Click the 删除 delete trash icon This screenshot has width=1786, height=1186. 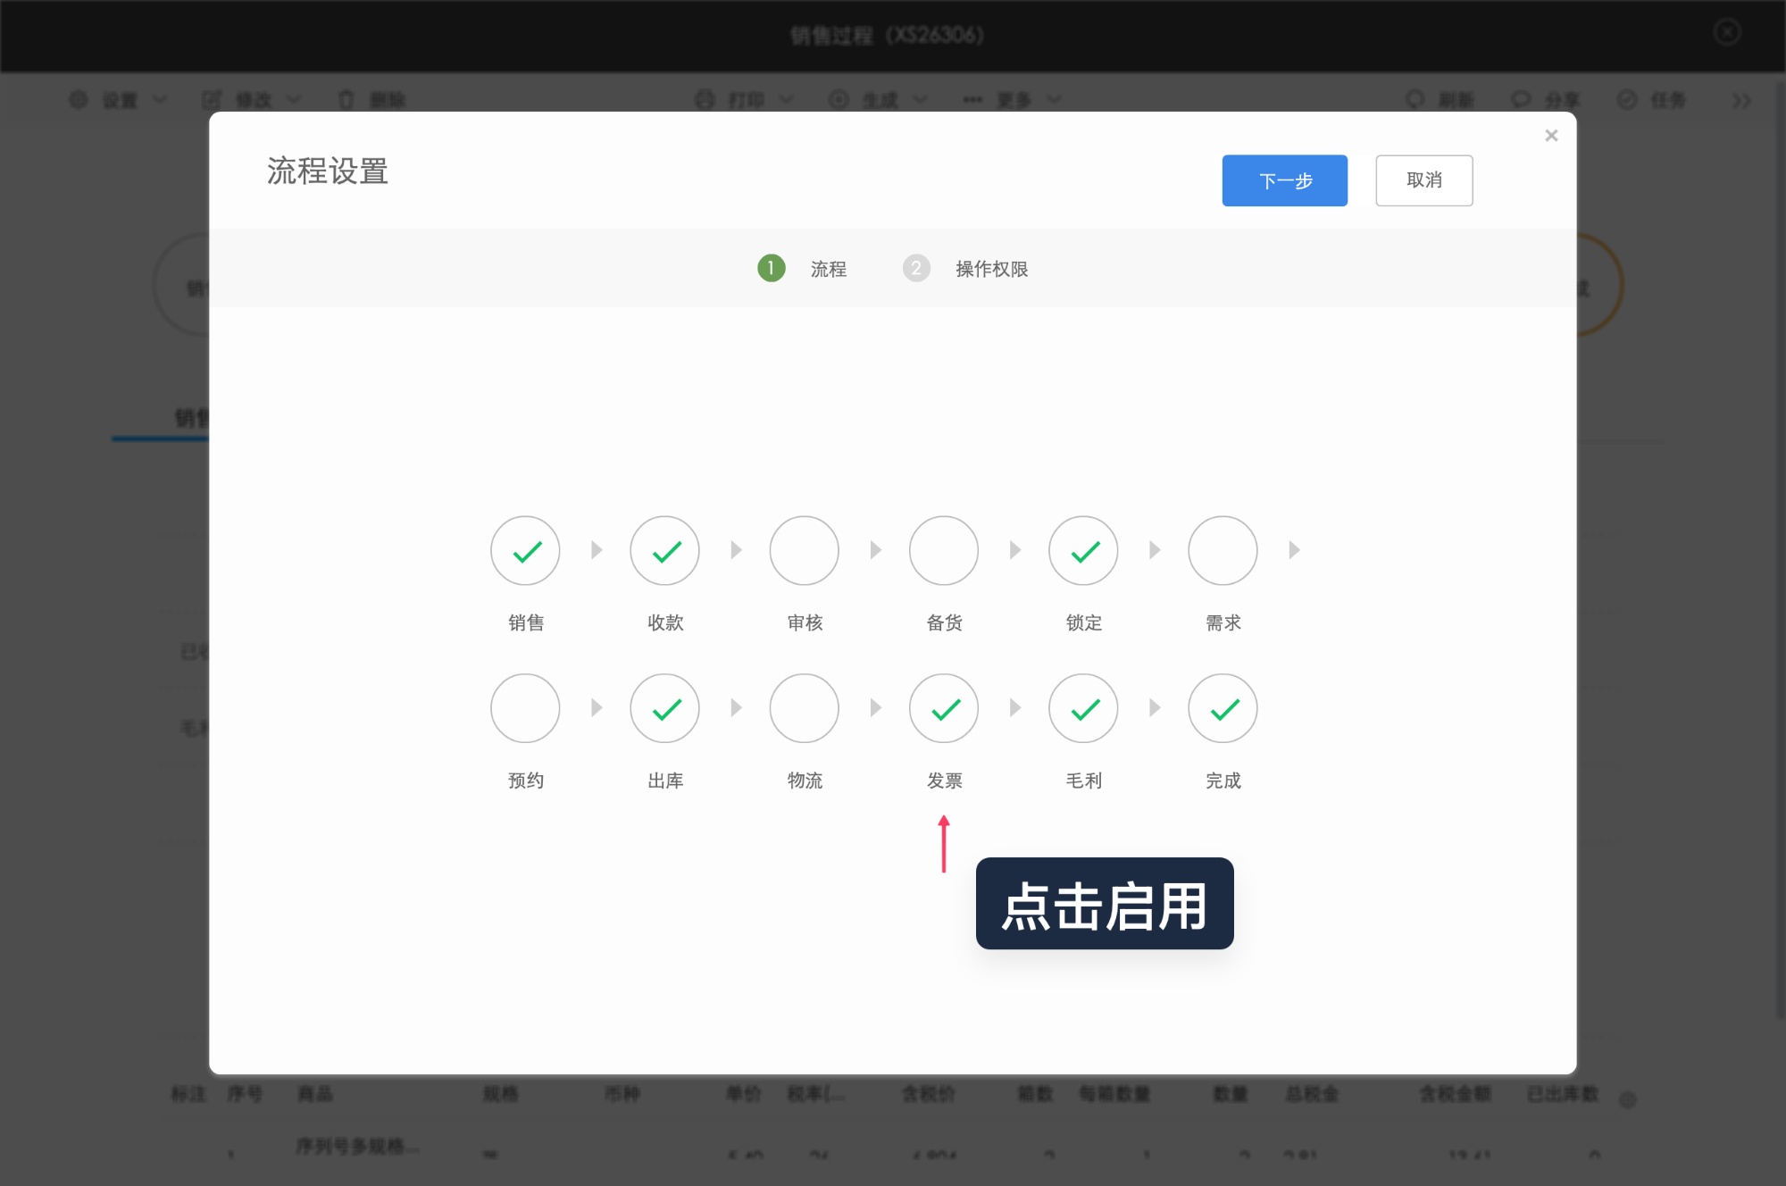click(x=347, y=100)
